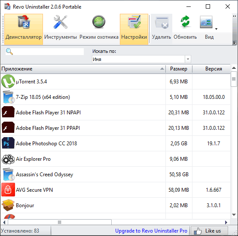Image resolution: width=238 pixels, height=236 pixels.
Task: Open Инструменты with the wrench icon
Action: point(61,22)
